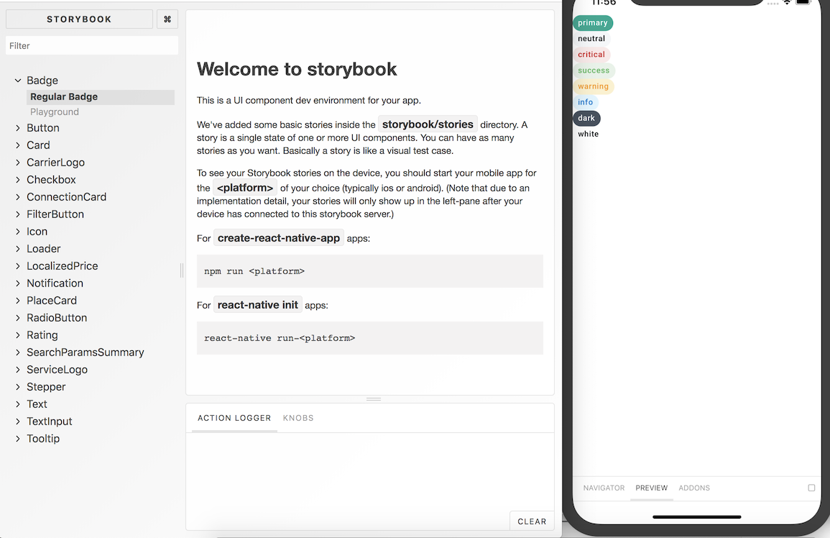Toggle the square icon beside the Addons tab

pyautogui.click(x=811, y=488)
